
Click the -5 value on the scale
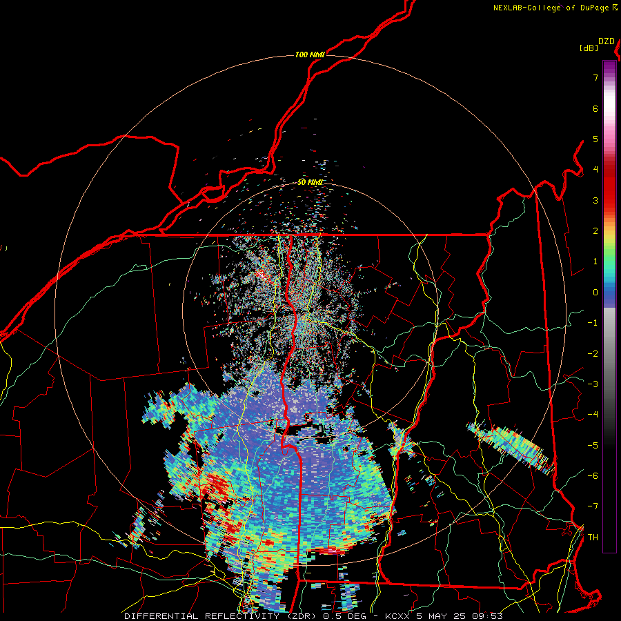pos(593,446)
